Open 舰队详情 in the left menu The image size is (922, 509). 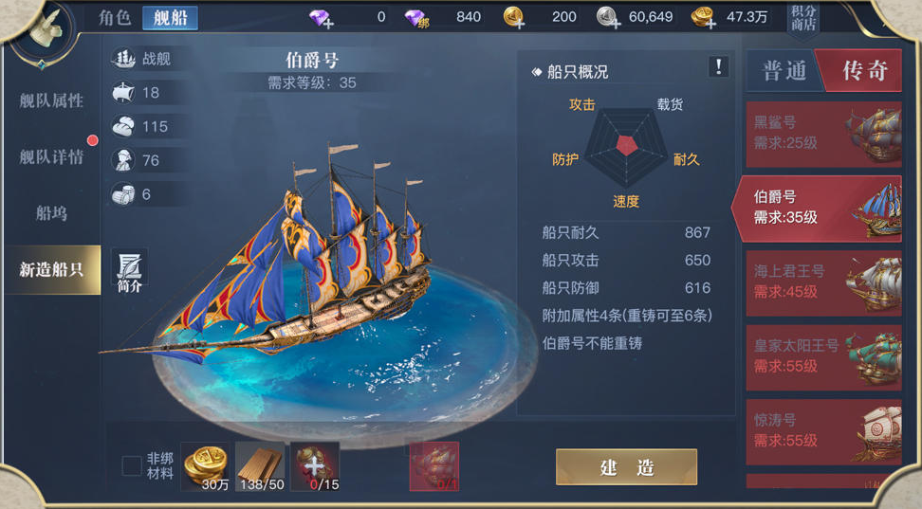pyautogui.click(x=51, y=157)
